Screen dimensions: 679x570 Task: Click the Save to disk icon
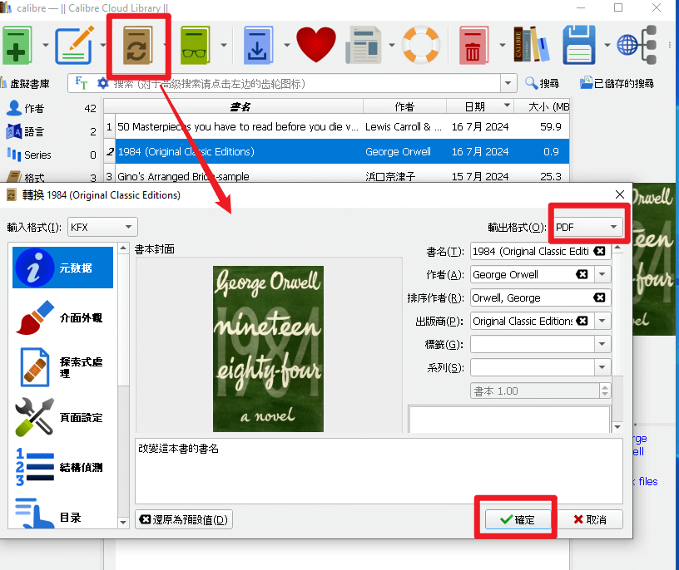579,45
